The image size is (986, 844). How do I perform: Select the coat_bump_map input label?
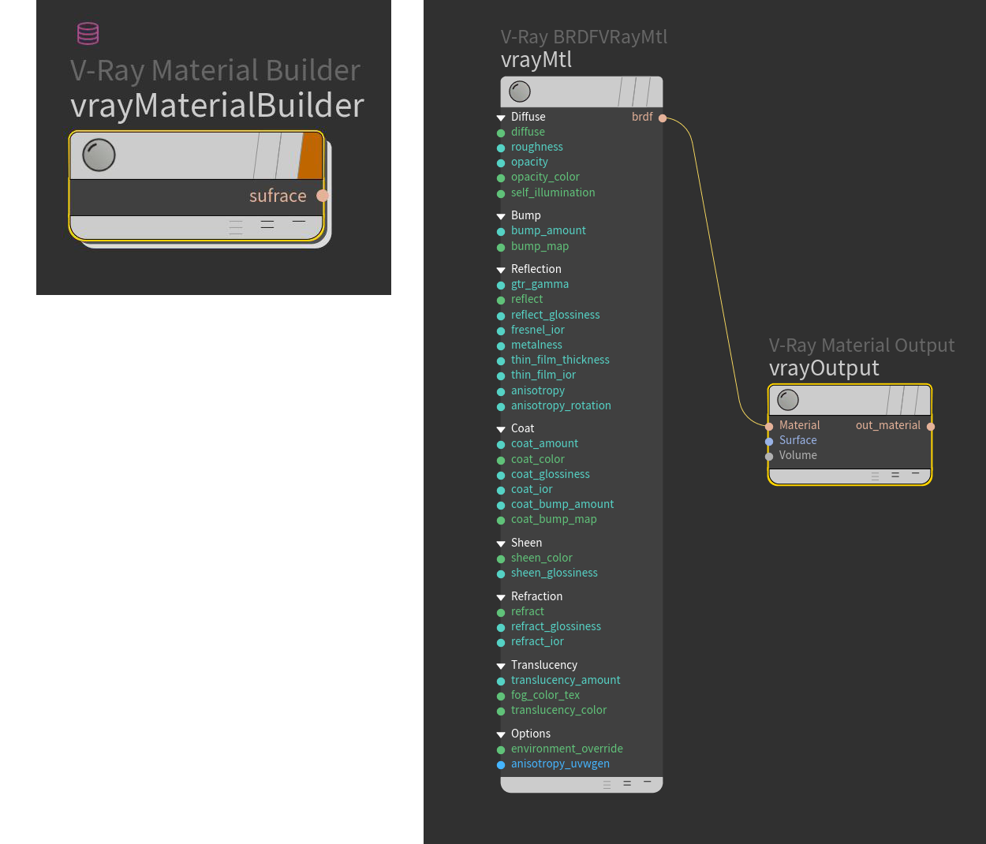[x=554, y=519]
